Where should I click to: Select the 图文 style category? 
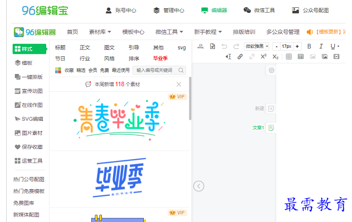[109, 47]
